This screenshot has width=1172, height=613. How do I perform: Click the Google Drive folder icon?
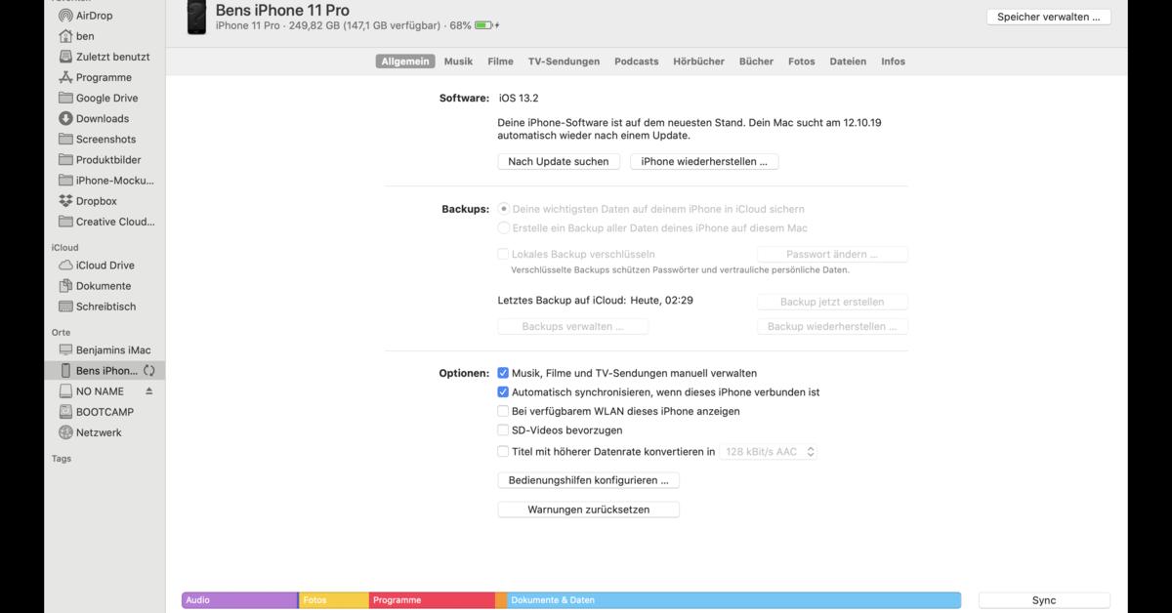(x=65, y=98)
